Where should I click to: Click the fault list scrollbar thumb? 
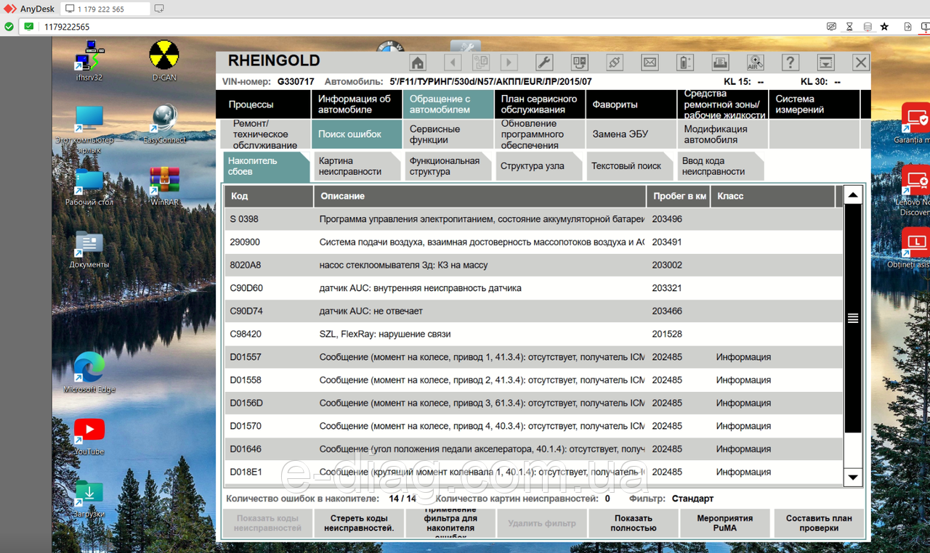click(x=853, y=318)
